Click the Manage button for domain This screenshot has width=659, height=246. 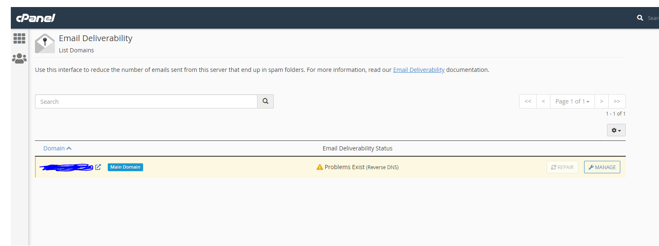tap(602, 167)
